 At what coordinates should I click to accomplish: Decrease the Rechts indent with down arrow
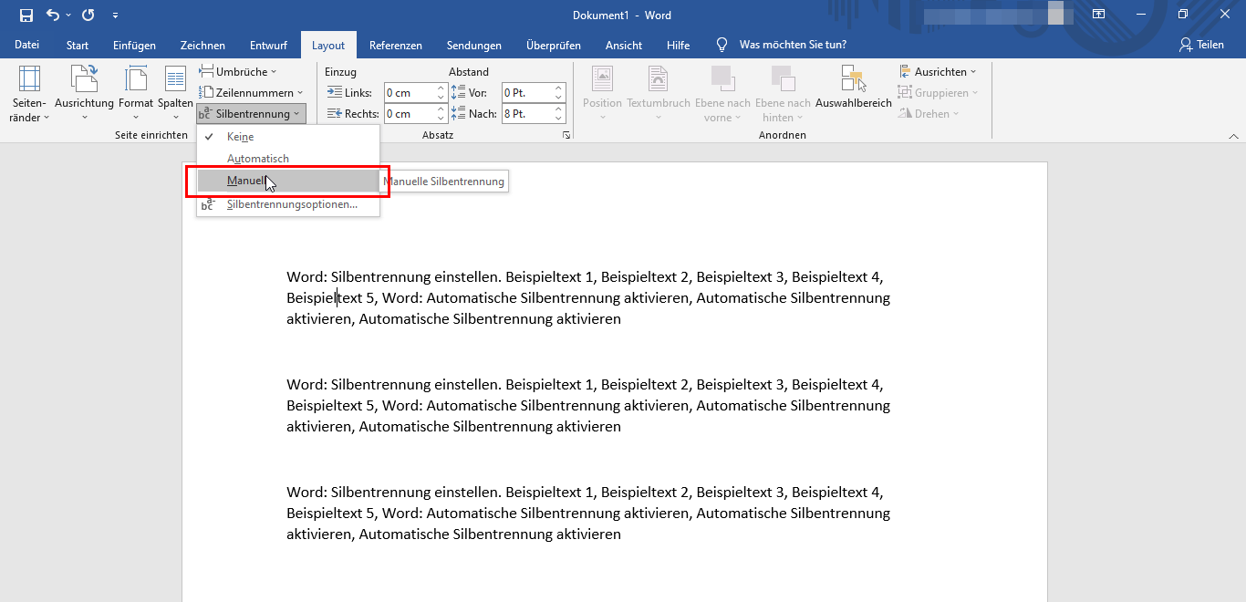pos(441,119)
